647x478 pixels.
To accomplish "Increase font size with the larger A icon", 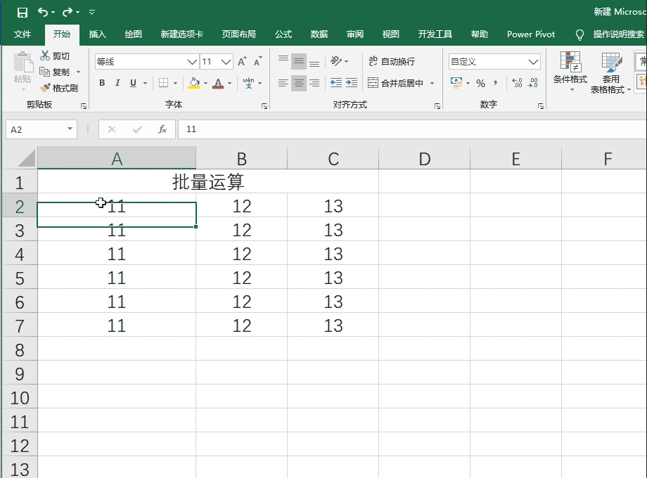I will pyautogui.click(x=242, y=62).
